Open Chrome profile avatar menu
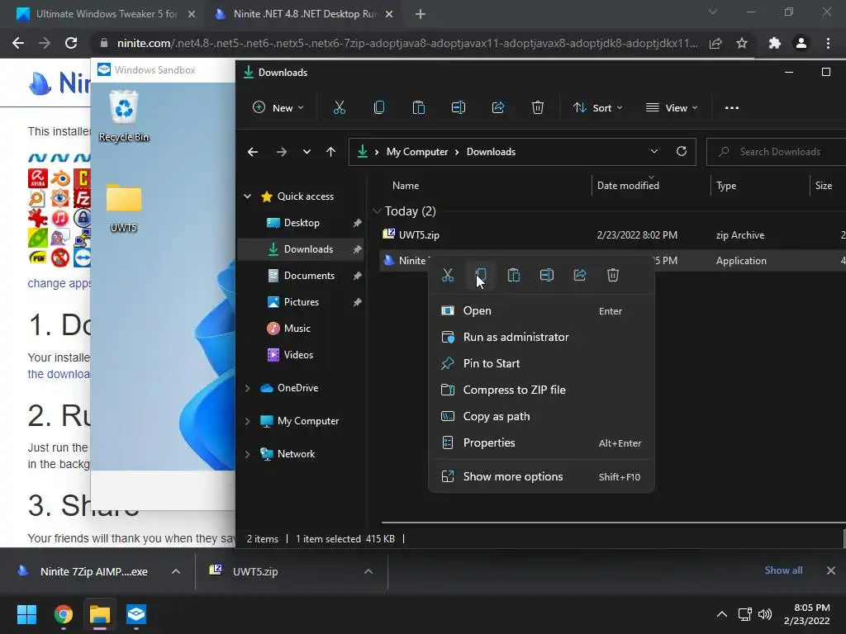The image size is (846, 634). (801, 43)
